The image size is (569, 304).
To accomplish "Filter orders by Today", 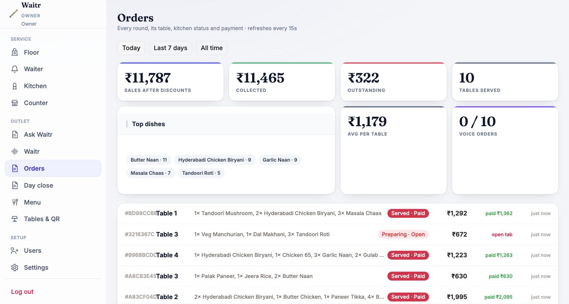I will pos(131,48).
